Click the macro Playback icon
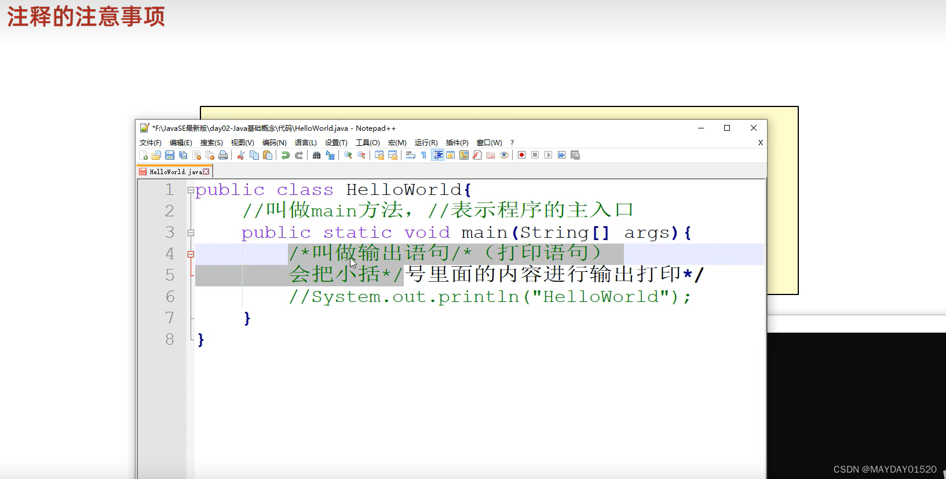Viewport: 946px width, 479px height. (x=548, y=155)
